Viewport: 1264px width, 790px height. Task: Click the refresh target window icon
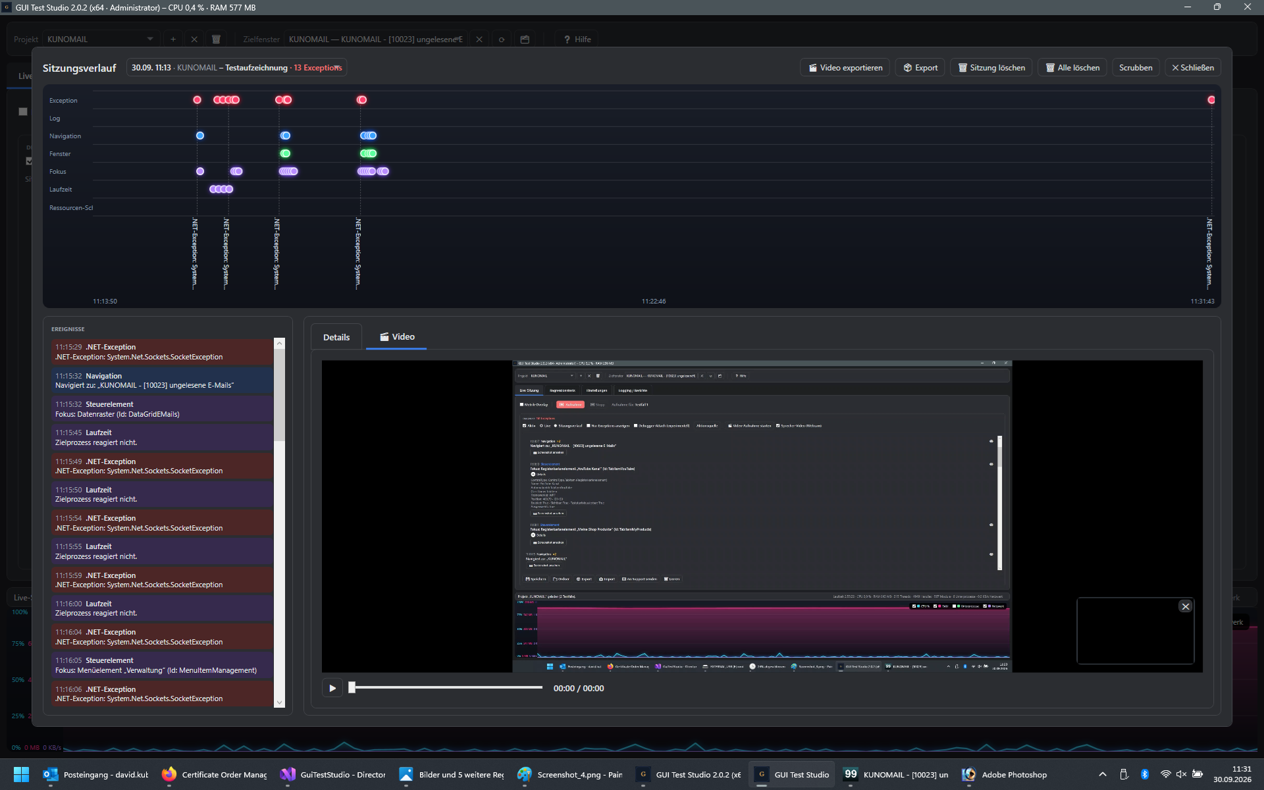point(502,39)
